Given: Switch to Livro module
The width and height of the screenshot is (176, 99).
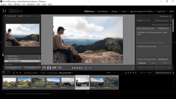Looking at the screenshot, I should click(123, 11).
